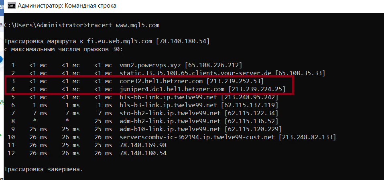
Task: Click the prompt path C:\Users\Administrator
Action: click(x=45, y=25)
